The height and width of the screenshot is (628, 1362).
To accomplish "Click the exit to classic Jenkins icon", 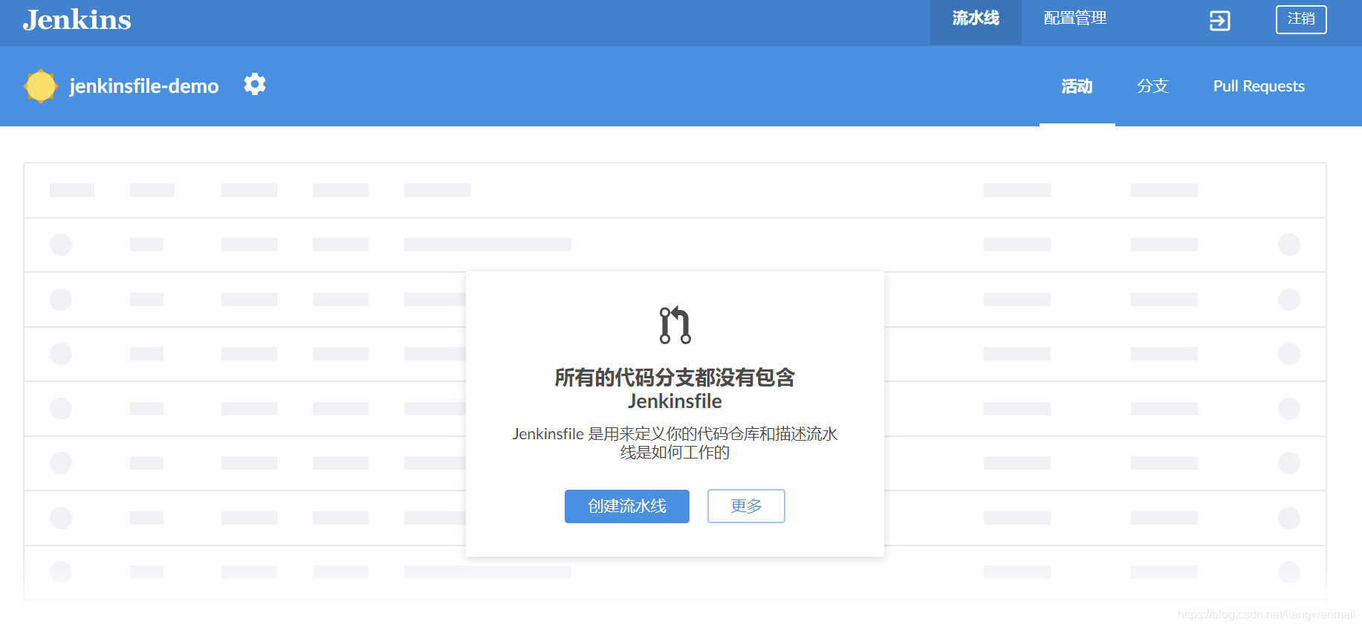I will [x=1219, y=21].
